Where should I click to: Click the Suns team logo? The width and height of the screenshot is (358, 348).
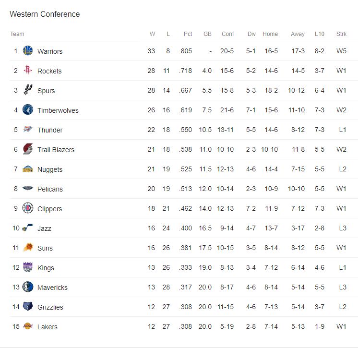(x=28, y=248)
